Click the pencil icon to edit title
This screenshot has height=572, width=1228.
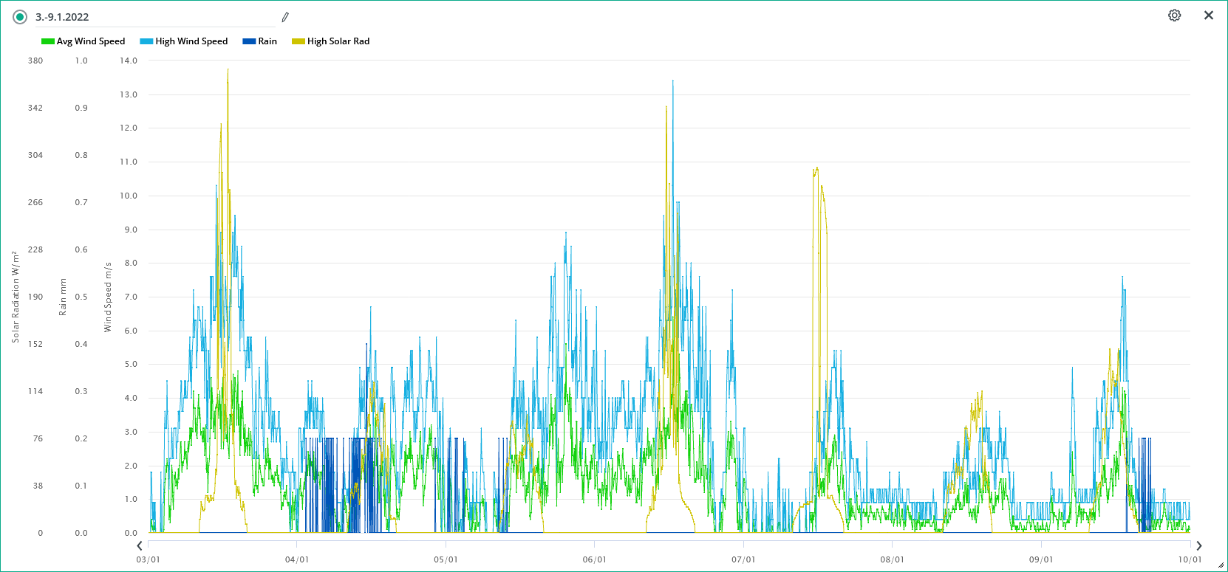(x=285, y=17)
